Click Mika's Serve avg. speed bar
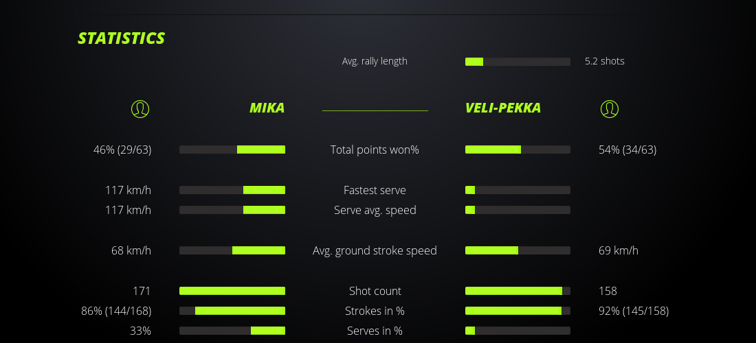The height and width of the screenshot is (343, 756). tap(232, 210)
